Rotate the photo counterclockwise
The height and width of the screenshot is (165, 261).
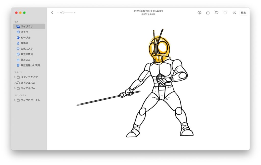click(225, 12)
